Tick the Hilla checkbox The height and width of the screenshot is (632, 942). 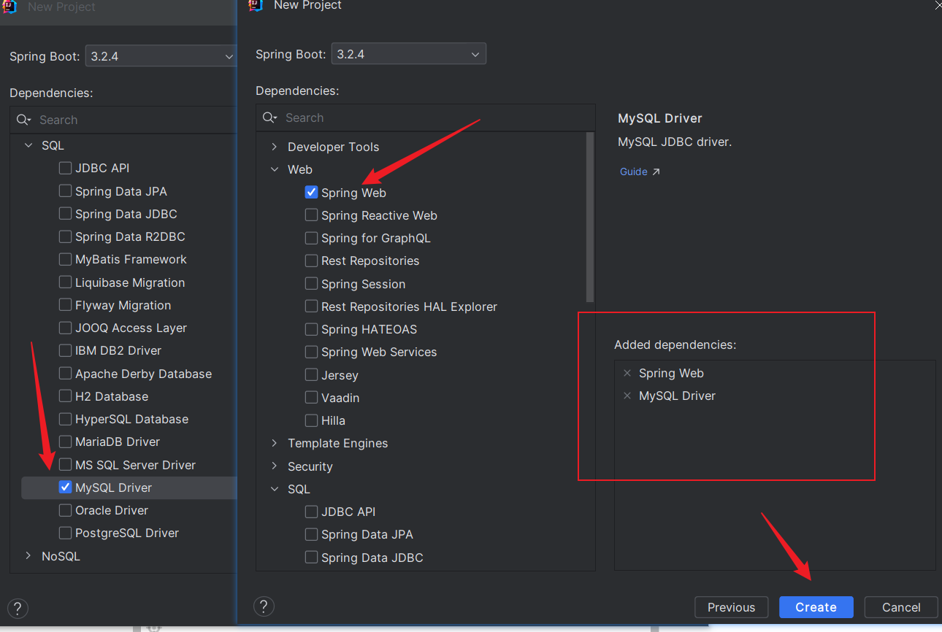(311, 420)
